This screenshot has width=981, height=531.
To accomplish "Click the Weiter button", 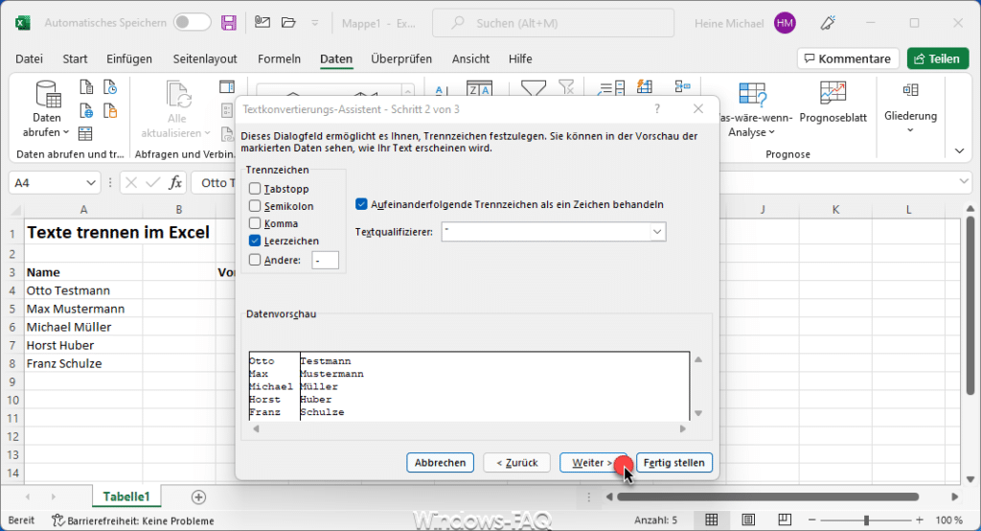I will (x=592, y=463).
